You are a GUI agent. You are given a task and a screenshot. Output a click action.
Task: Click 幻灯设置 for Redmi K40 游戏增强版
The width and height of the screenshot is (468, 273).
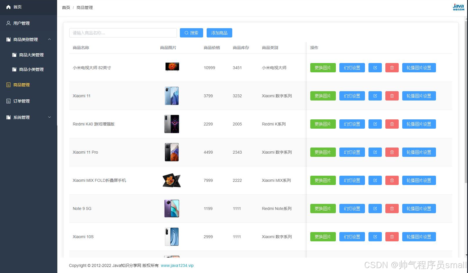[352, 124]
